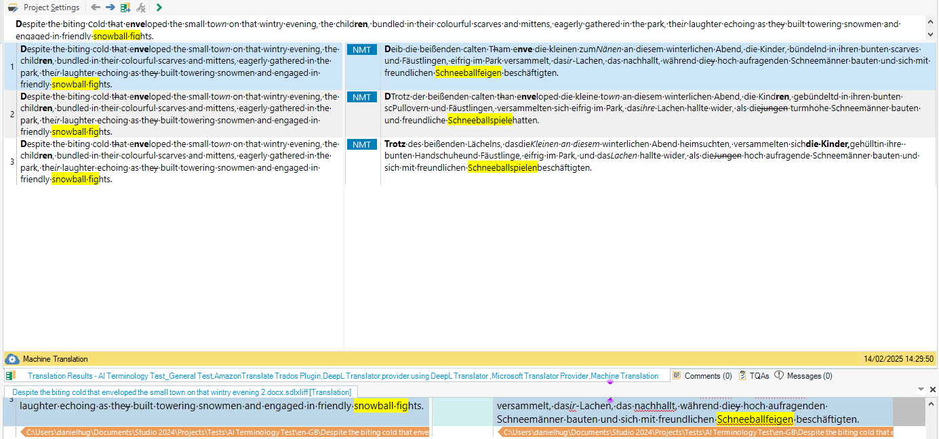
Task: Open the Messages (0) tab
Action: point(803,376)
